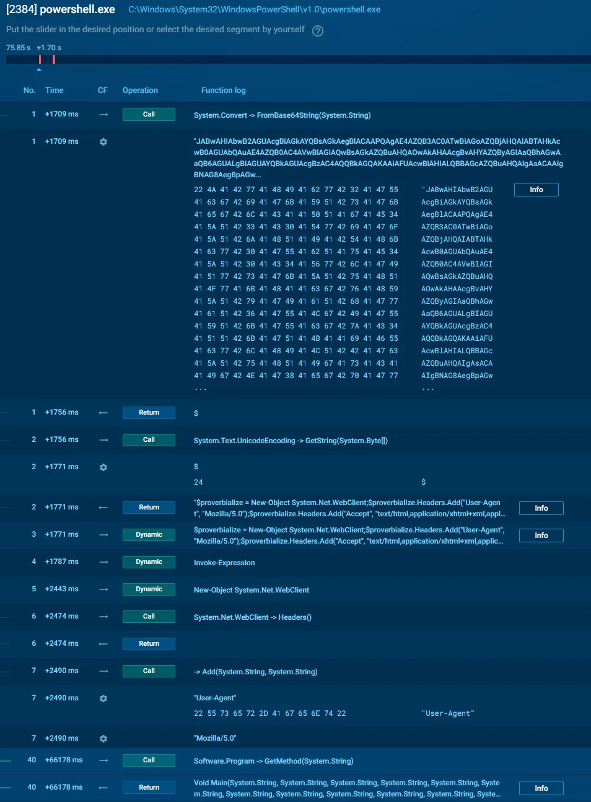The width and height of the screenshot is (591, 802).
Task: Click second red marker on the timeline
Action: coord(54,59)
